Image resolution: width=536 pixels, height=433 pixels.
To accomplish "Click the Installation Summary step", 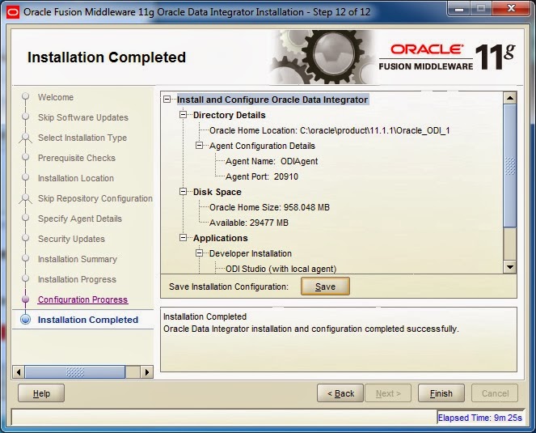I will coord(78,259).
